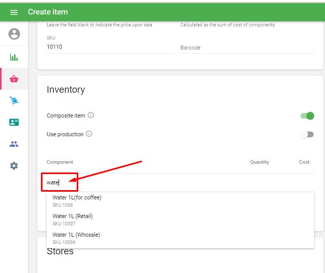
Task: Open Employees people icon
Action: pos(14,144)
